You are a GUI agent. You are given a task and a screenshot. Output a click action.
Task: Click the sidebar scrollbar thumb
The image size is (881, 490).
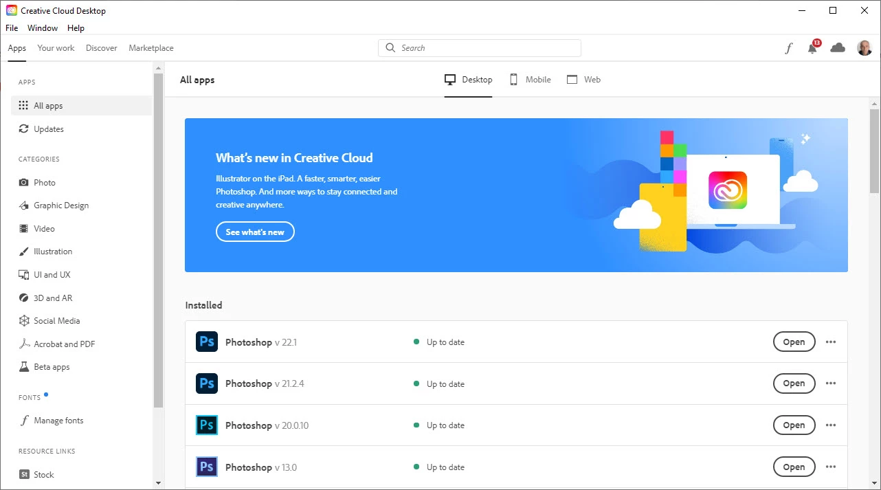pos(159,241)
